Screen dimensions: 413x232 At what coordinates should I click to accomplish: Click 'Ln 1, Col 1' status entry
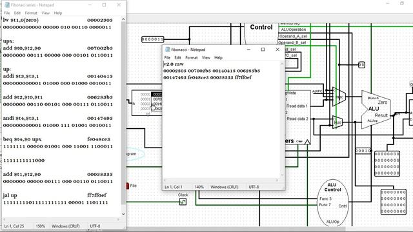tap(174, 187)
